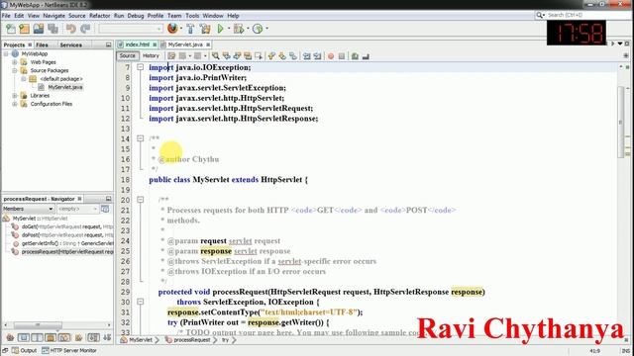Click the Debug Project icon
This screenshot has width=634, height=356.
239,29
